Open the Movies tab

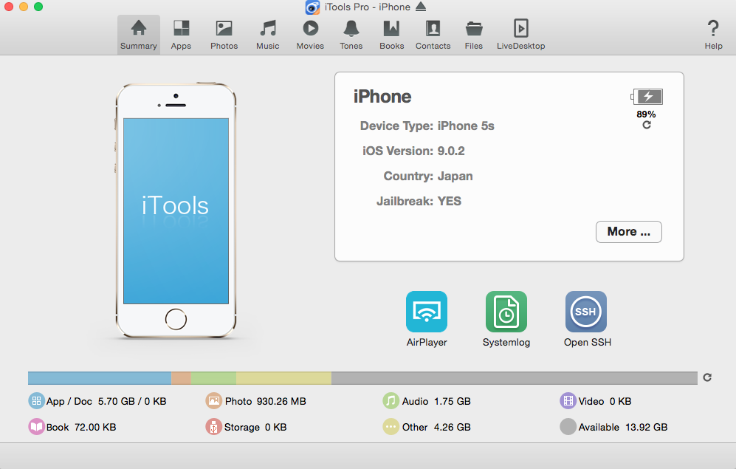point(310,35)
